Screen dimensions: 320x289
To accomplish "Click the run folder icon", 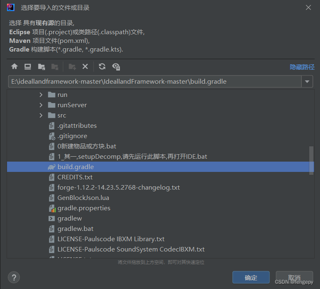I will pyautogui.click(x=52, y=95).
